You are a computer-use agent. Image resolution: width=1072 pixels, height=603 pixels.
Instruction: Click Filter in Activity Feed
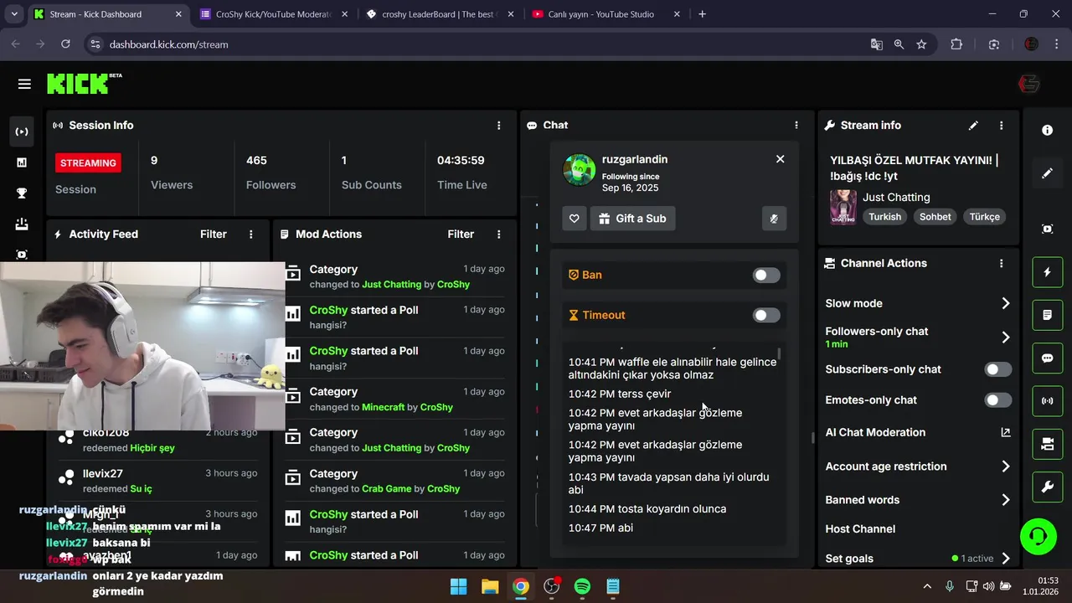tap(213, 234)
